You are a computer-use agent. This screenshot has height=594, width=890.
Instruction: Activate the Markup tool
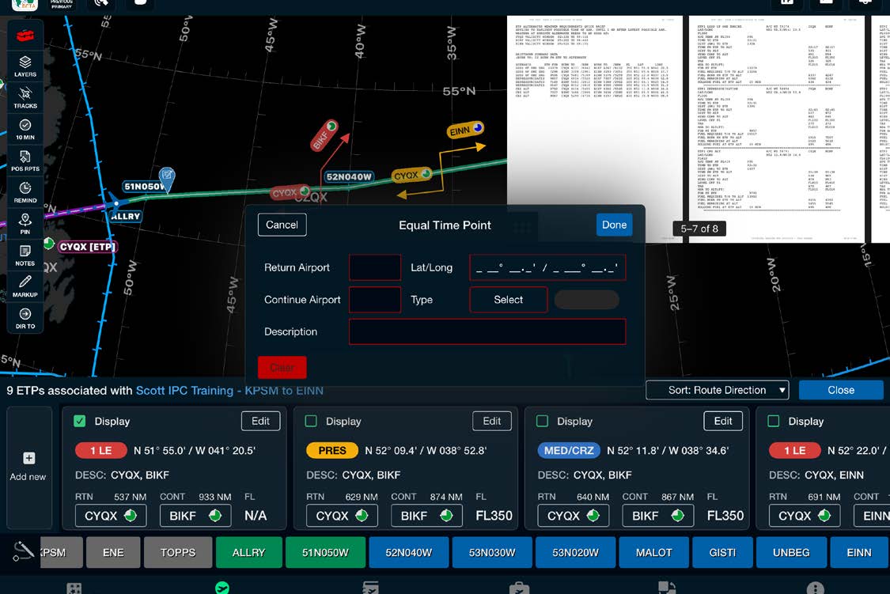pyautogui.click(x=25, y=286)
